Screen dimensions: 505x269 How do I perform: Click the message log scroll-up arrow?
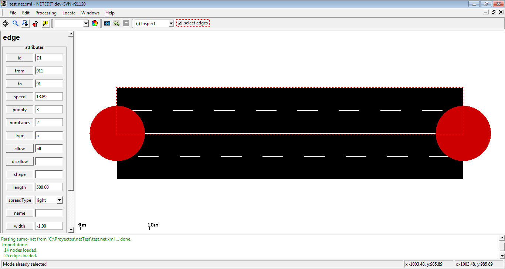pyautogui.click(x=502, y=238)
